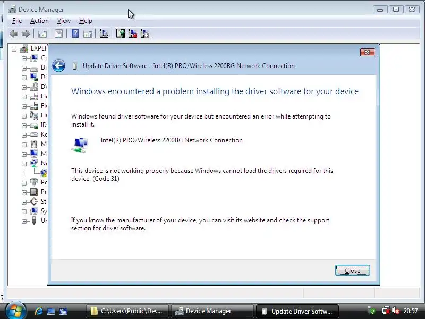The image size is (425, 319).
Task: Select the monitor icon on the Monitors row
Action: pyautogui.click(x=34, y=154)
